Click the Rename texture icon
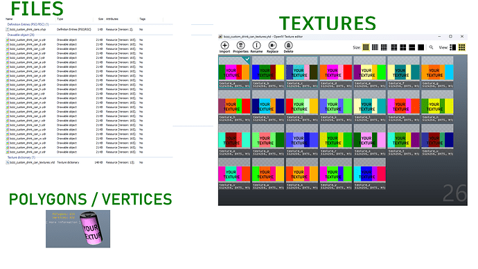Image resolution: width=478 pixels, height=269 pixels. point(256,46)
